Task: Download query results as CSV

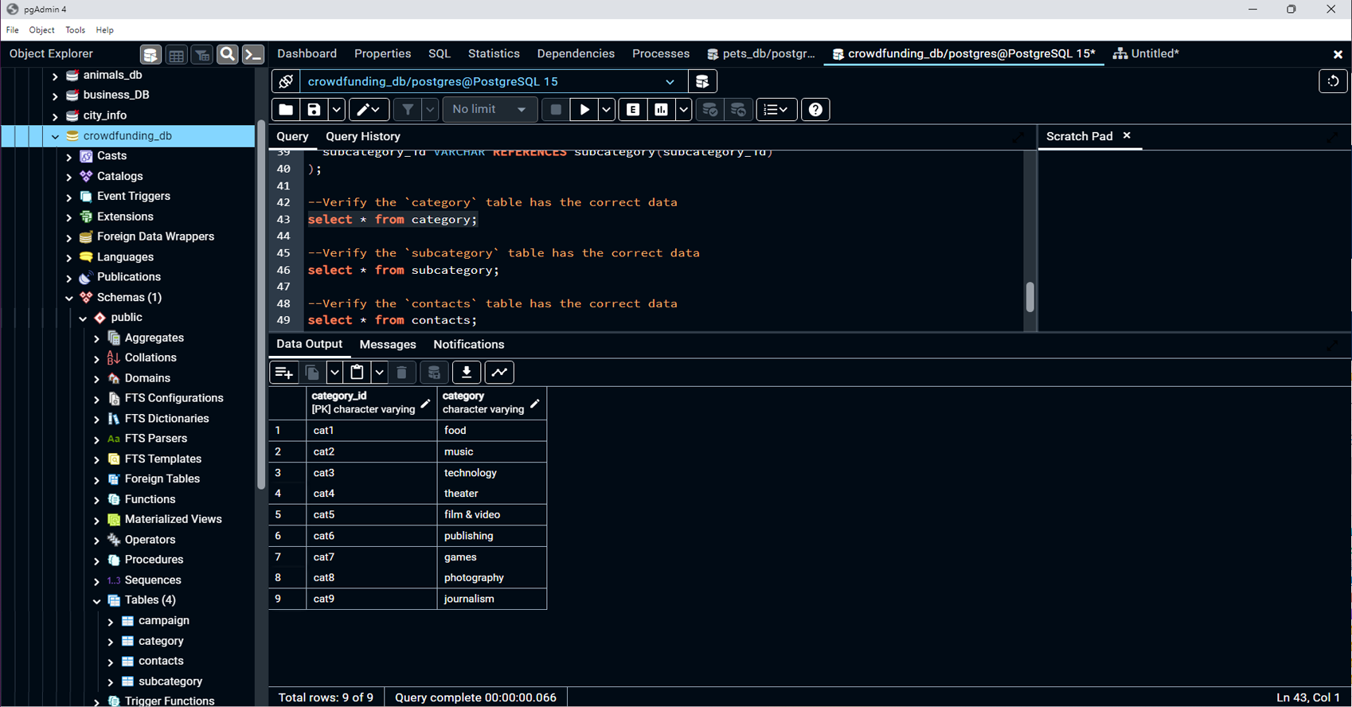Action: coord(467,373)
